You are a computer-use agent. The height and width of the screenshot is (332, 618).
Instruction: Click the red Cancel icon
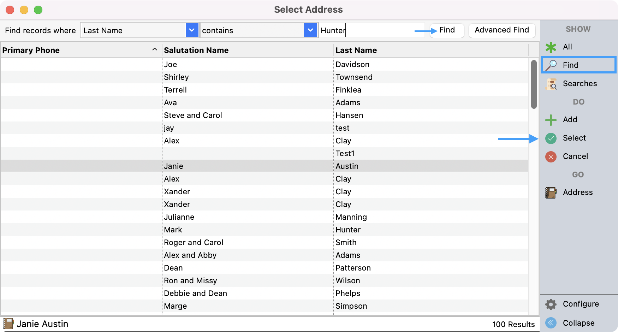pos(551,156)
